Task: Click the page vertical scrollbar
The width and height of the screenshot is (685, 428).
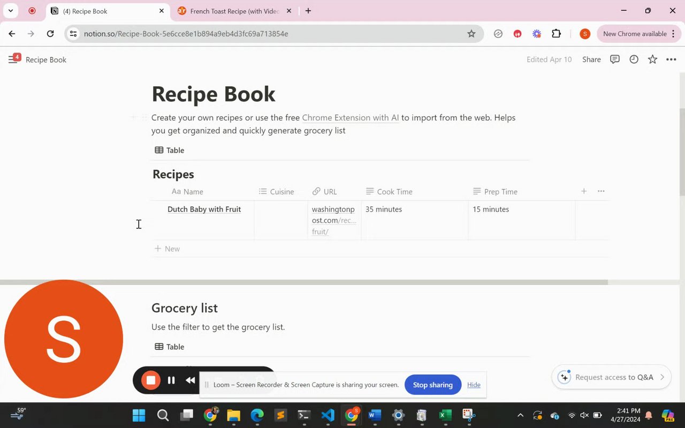Action: [681, 151]
